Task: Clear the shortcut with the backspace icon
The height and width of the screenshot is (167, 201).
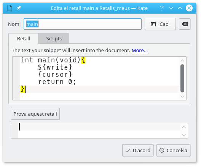Action: [x=185, y=24]
